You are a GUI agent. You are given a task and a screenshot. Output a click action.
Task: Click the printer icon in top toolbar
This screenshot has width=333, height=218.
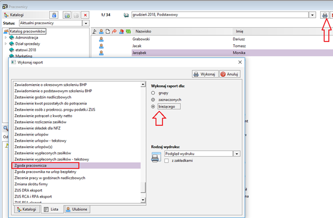325,15
